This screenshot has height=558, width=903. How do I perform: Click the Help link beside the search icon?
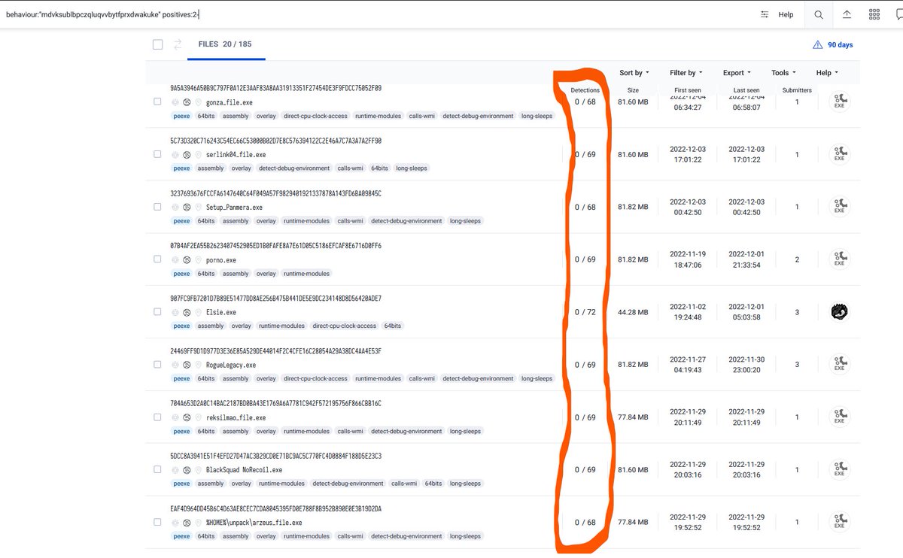786,14
